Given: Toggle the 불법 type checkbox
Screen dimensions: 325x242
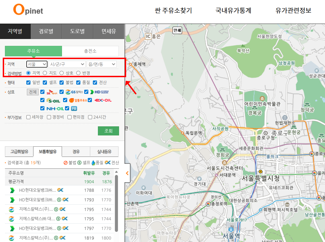Looking at the screenshot, I should point(61,83).
